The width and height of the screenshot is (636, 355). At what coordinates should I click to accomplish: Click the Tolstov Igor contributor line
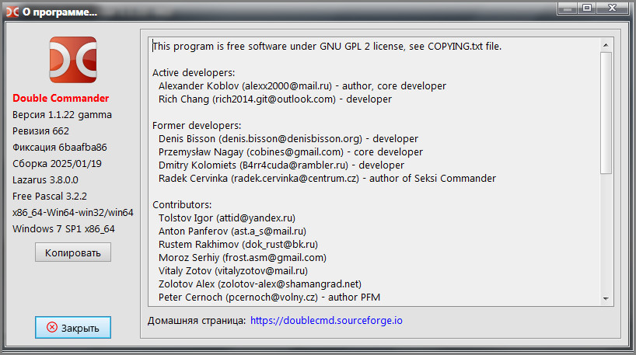[227, 218]
